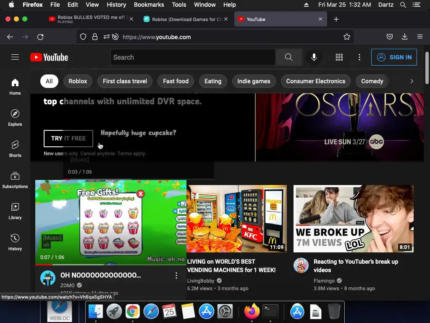Save page to Pocket
The width and height of the screenshot is (430, 323).
click(x=389, y=37)
